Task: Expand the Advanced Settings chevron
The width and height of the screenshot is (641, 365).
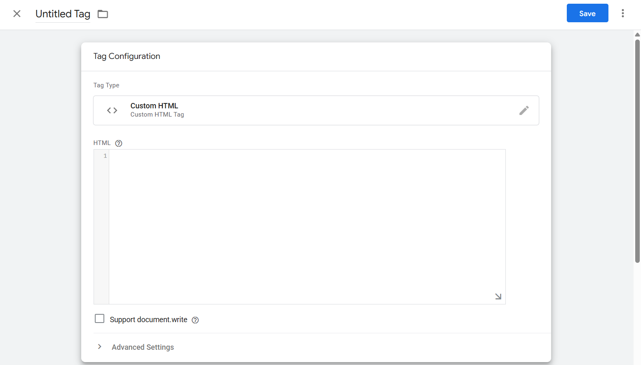Action: coord(100,346)
